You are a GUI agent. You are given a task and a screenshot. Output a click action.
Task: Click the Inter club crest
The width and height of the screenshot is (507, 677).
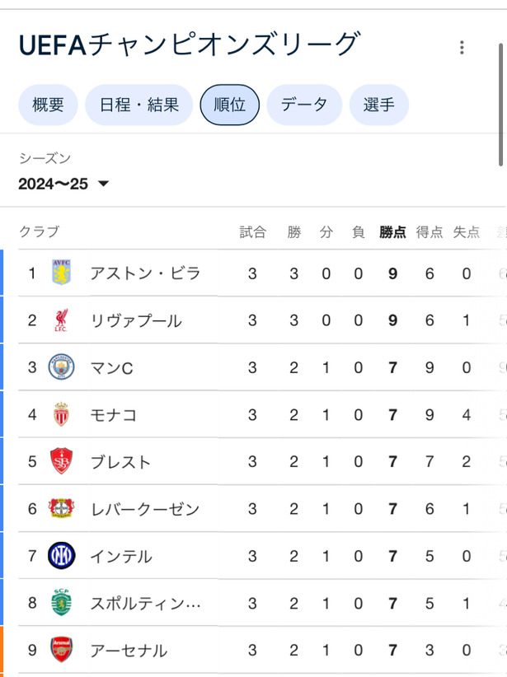[61, 555]
